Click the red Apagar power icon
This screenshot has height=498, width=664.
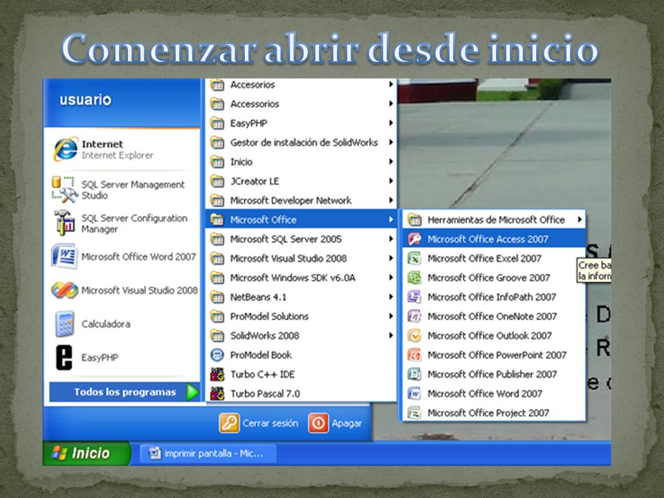(x=318, y=423)
